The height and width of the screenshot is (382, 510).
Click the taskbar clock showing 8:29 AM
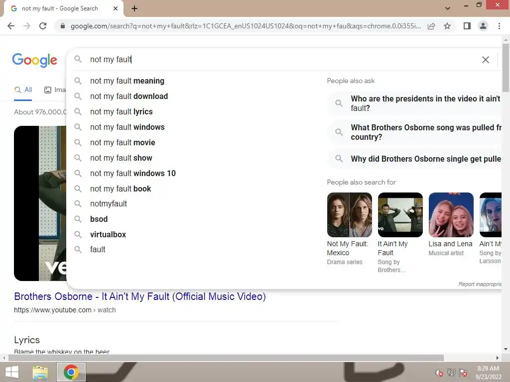(x=488, y=373)
